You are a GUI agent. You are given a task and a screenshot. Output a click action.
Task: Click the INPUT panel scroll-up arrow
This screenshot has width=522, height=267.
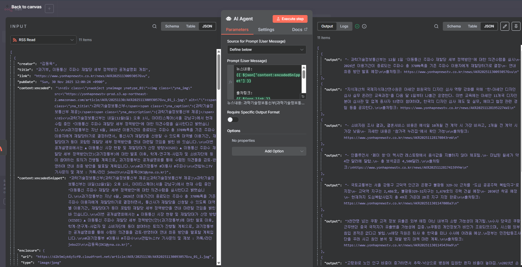point(219,51)
